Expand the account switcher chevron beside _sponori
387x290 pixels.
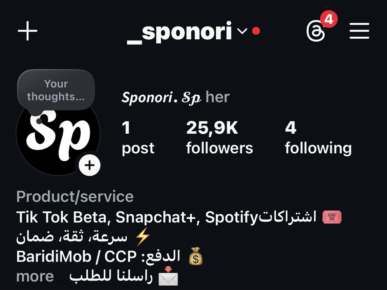click(242, 31)
